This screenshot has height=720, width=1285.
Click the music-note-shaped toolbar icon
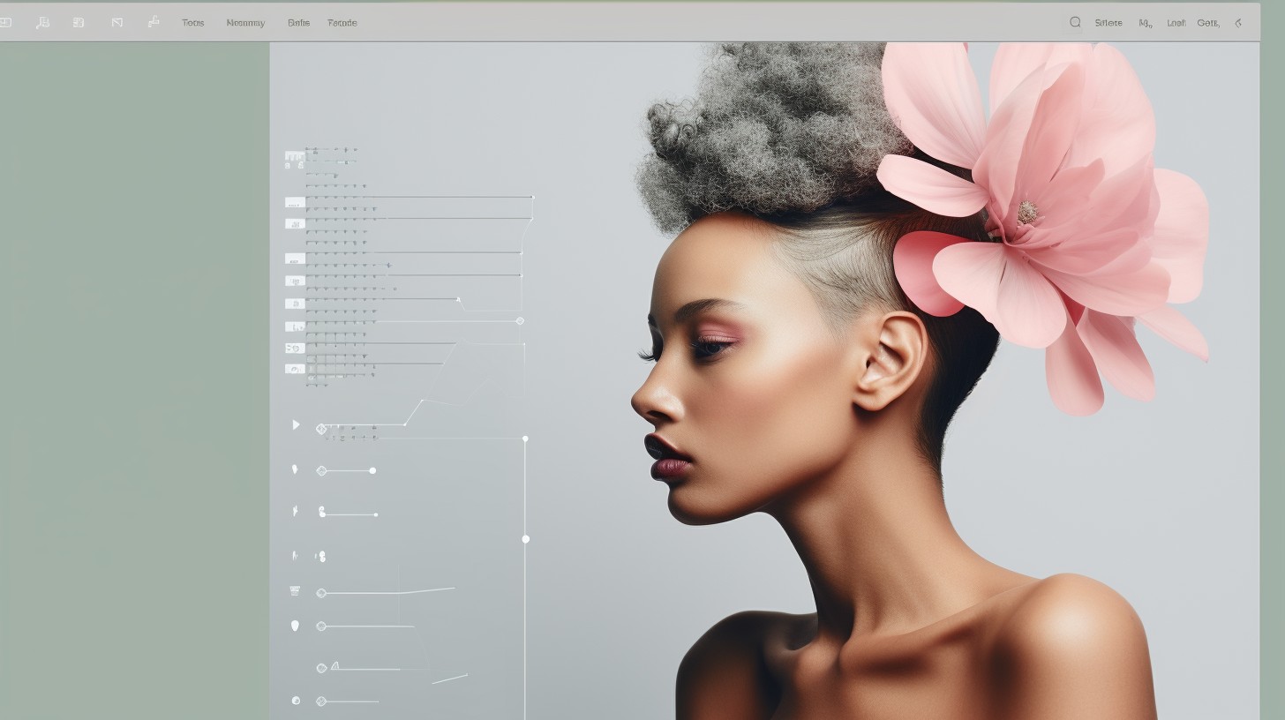42,23
